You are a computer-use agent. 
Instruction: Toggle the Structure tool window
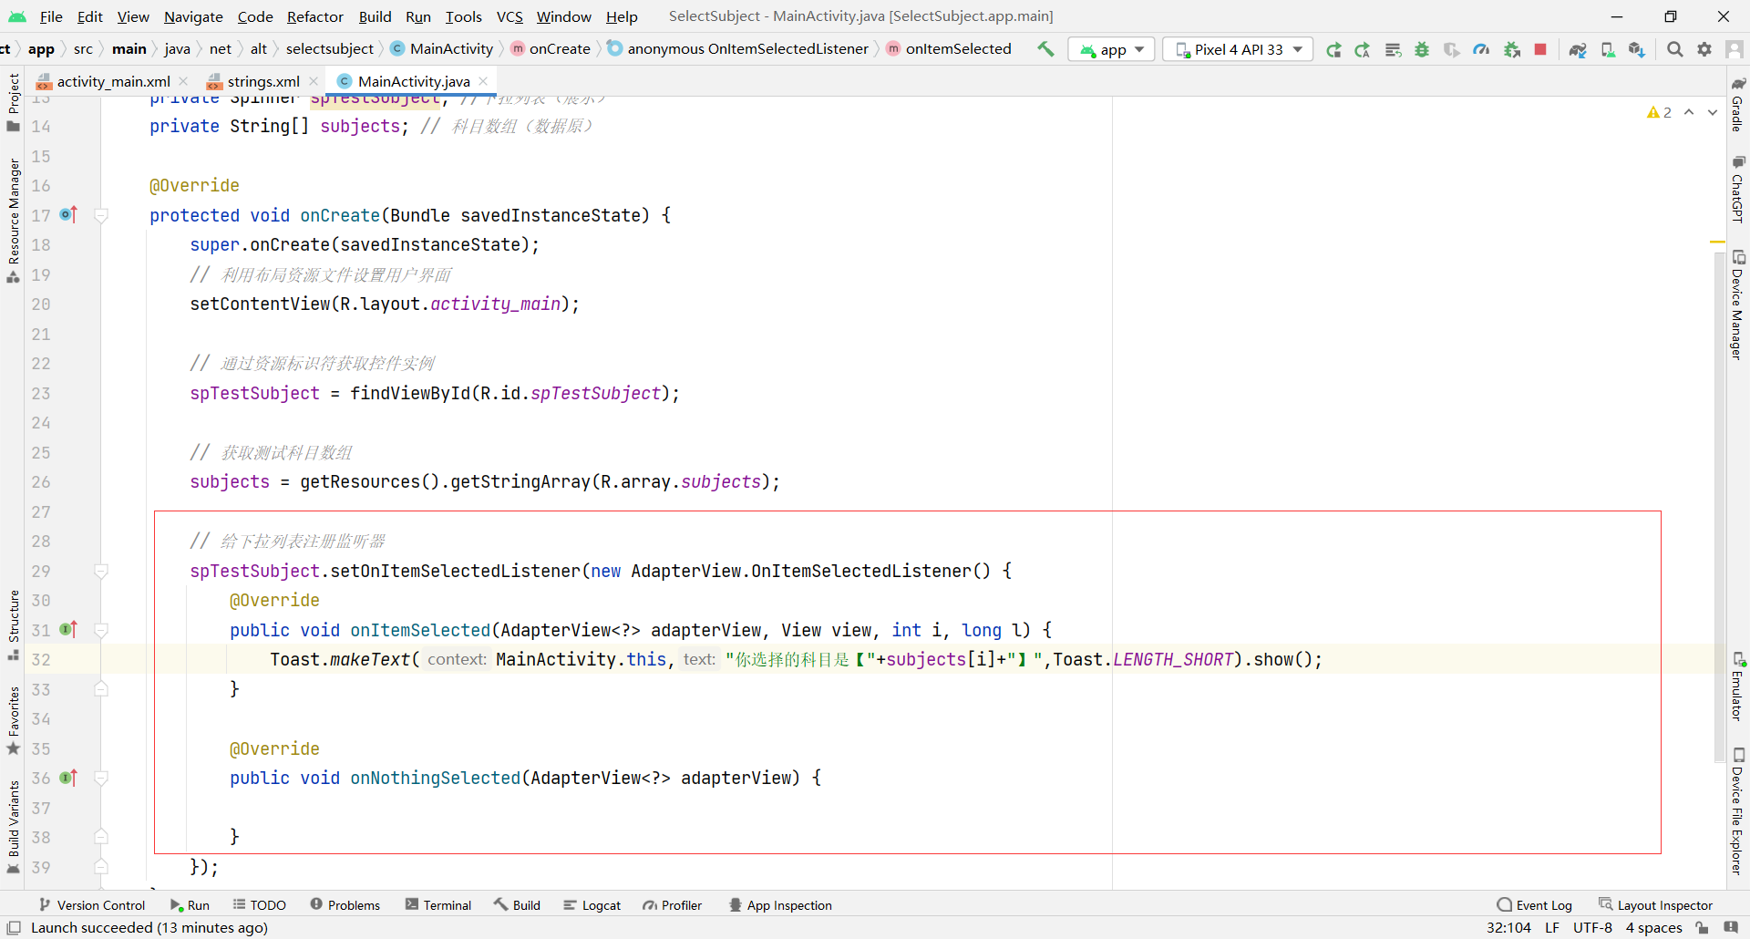13,625
